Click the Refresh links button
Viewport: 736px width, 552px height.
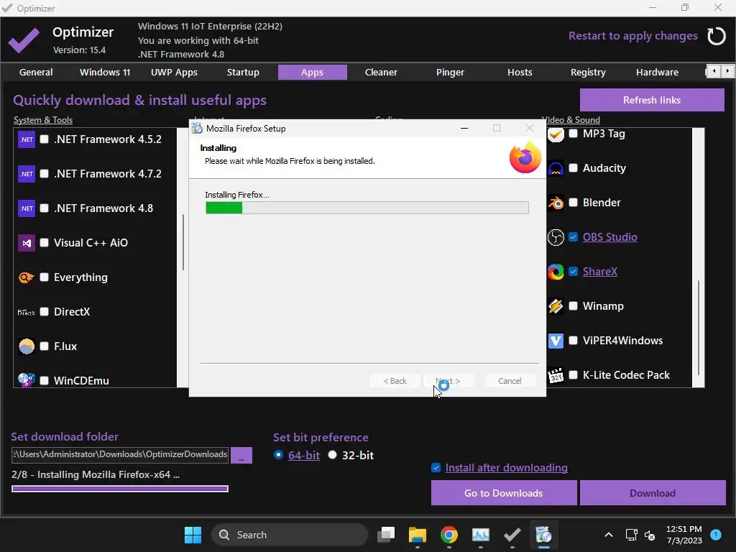(652, 100)
